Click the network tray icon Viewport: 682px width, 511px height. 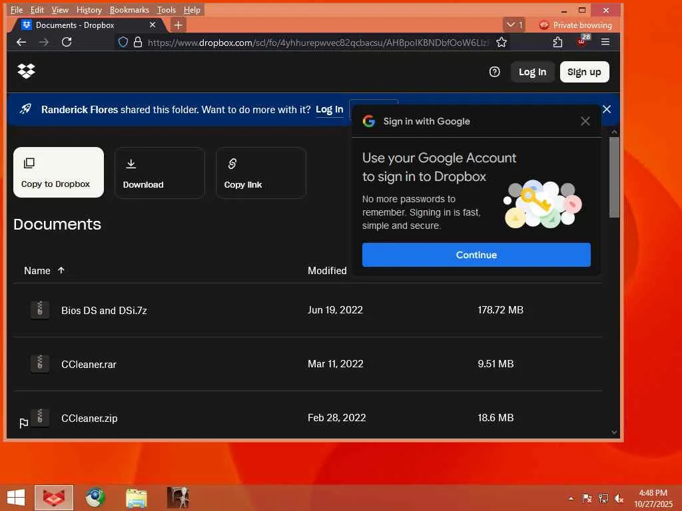click(x=603, y=498)
